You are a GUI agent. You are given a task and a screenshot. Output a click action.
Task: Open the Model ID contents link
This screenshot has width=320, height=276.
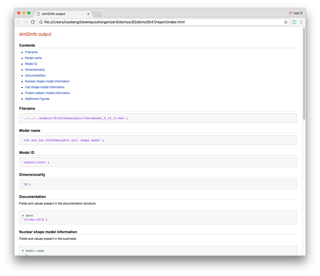point(31,64)
